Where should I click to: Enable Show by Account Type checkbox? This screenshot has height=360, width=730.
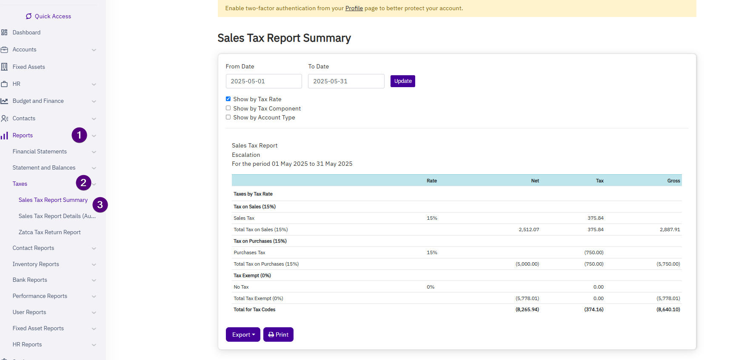pyautogui.click(x=228, y=117)
